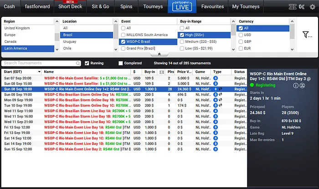Toggle the Running tournaments checkbox
This screenshot has width=319, height=189.
[x=87, y=63]
